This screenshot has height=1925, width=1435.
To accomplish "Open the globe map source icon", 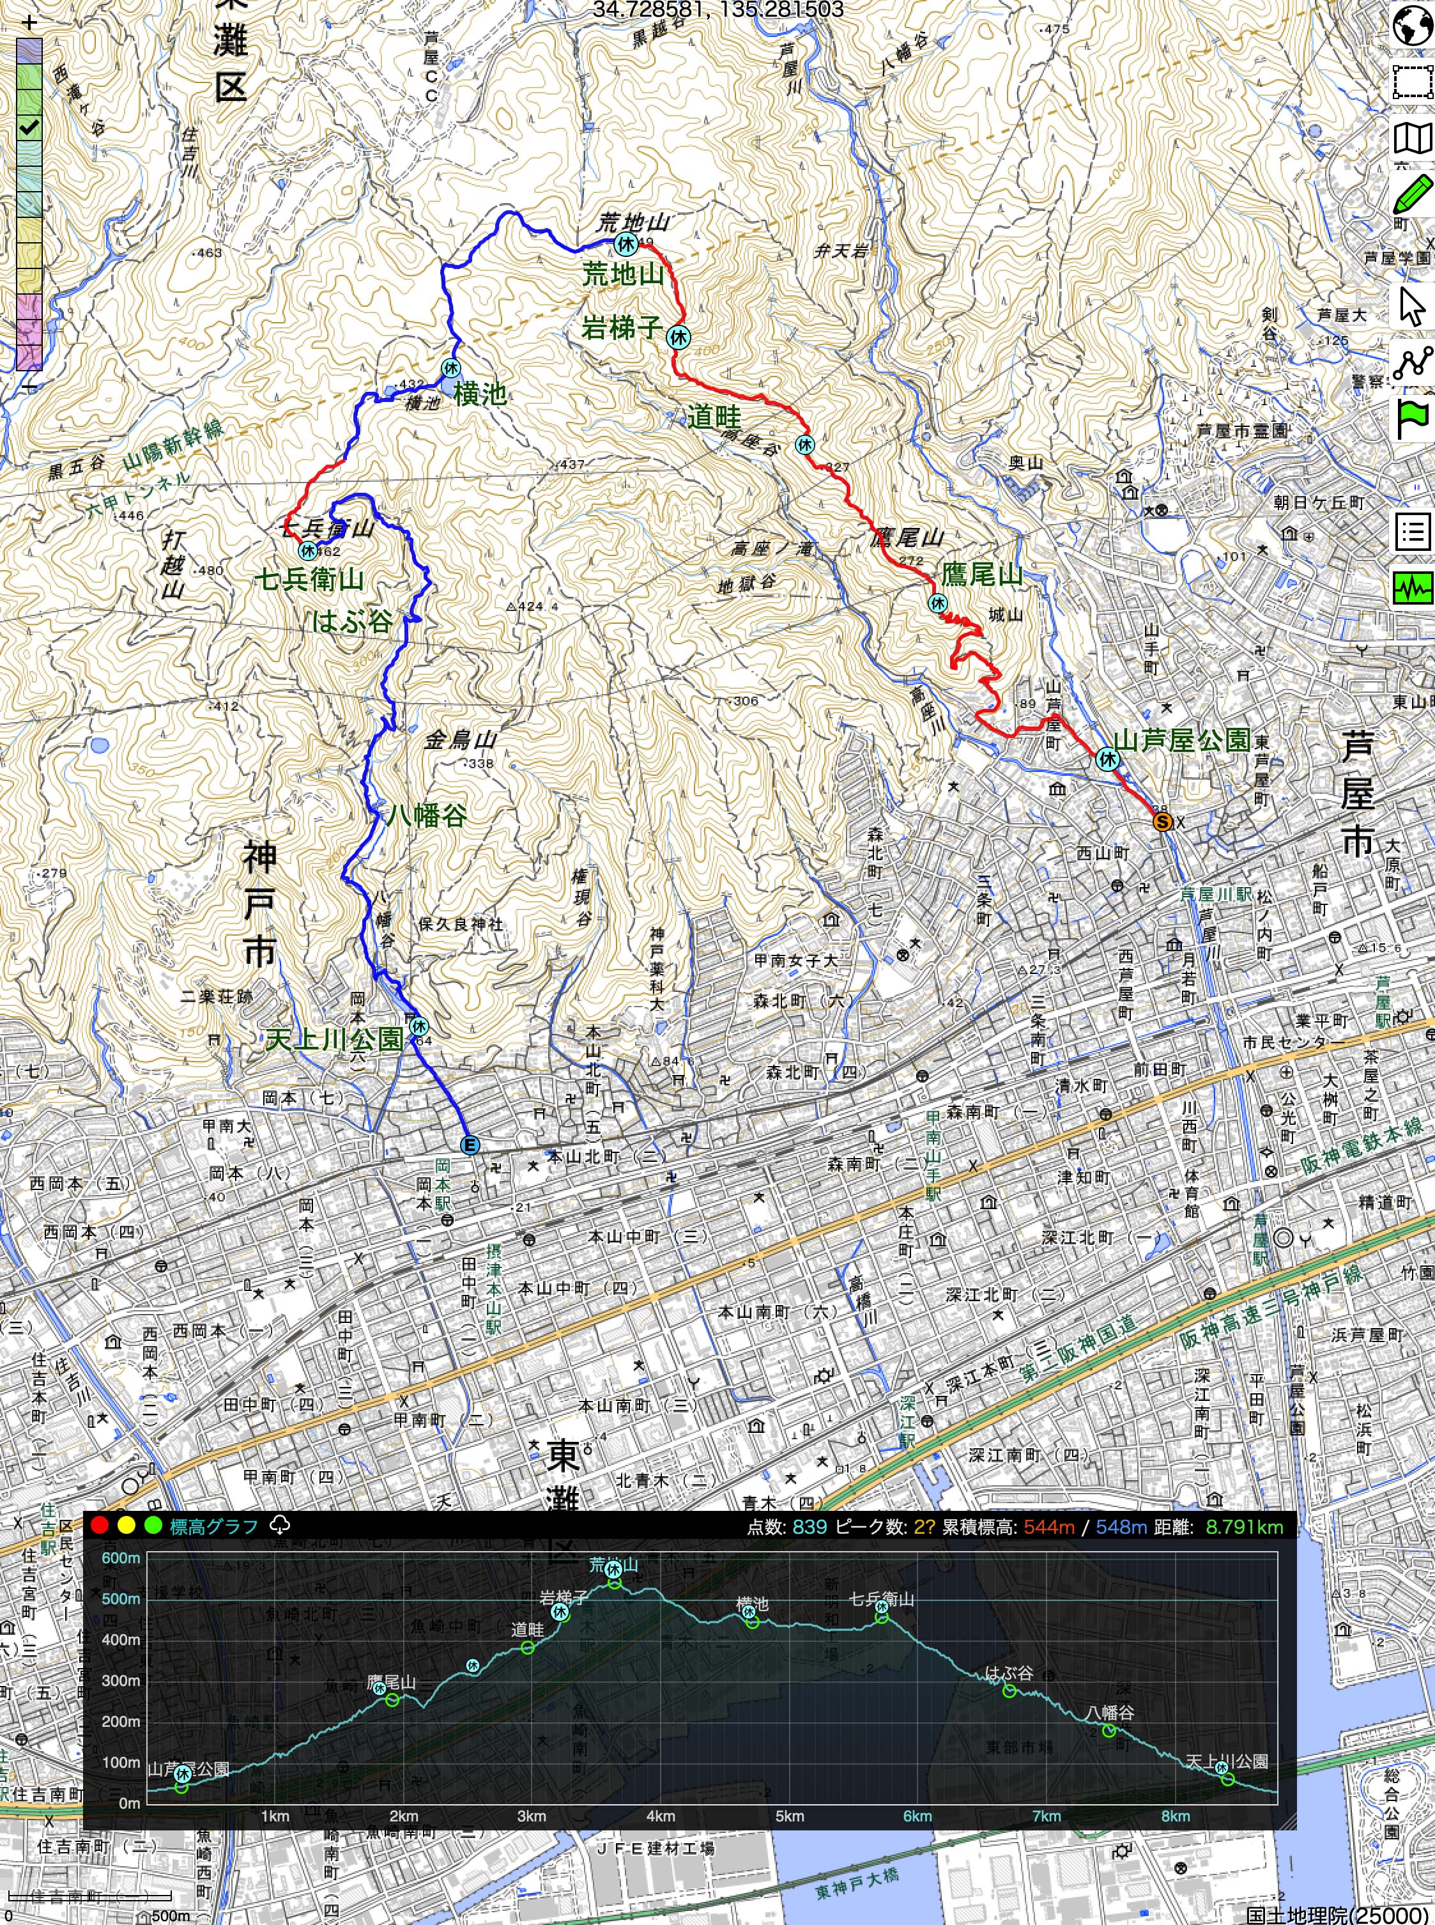I will click(x=1413, y=26).
